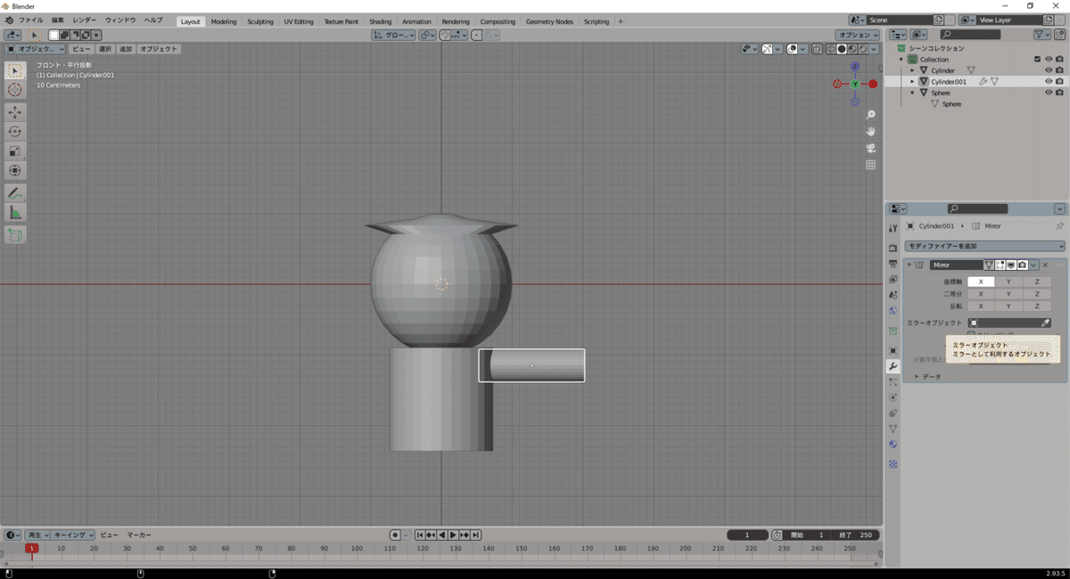Open the Render properties tab
This screenshot has width=1070, height=579.
(x=893, y=248)
